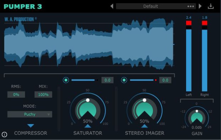Click the Left channel level meter
Screen dimensions: 221x140
point(189,60)
